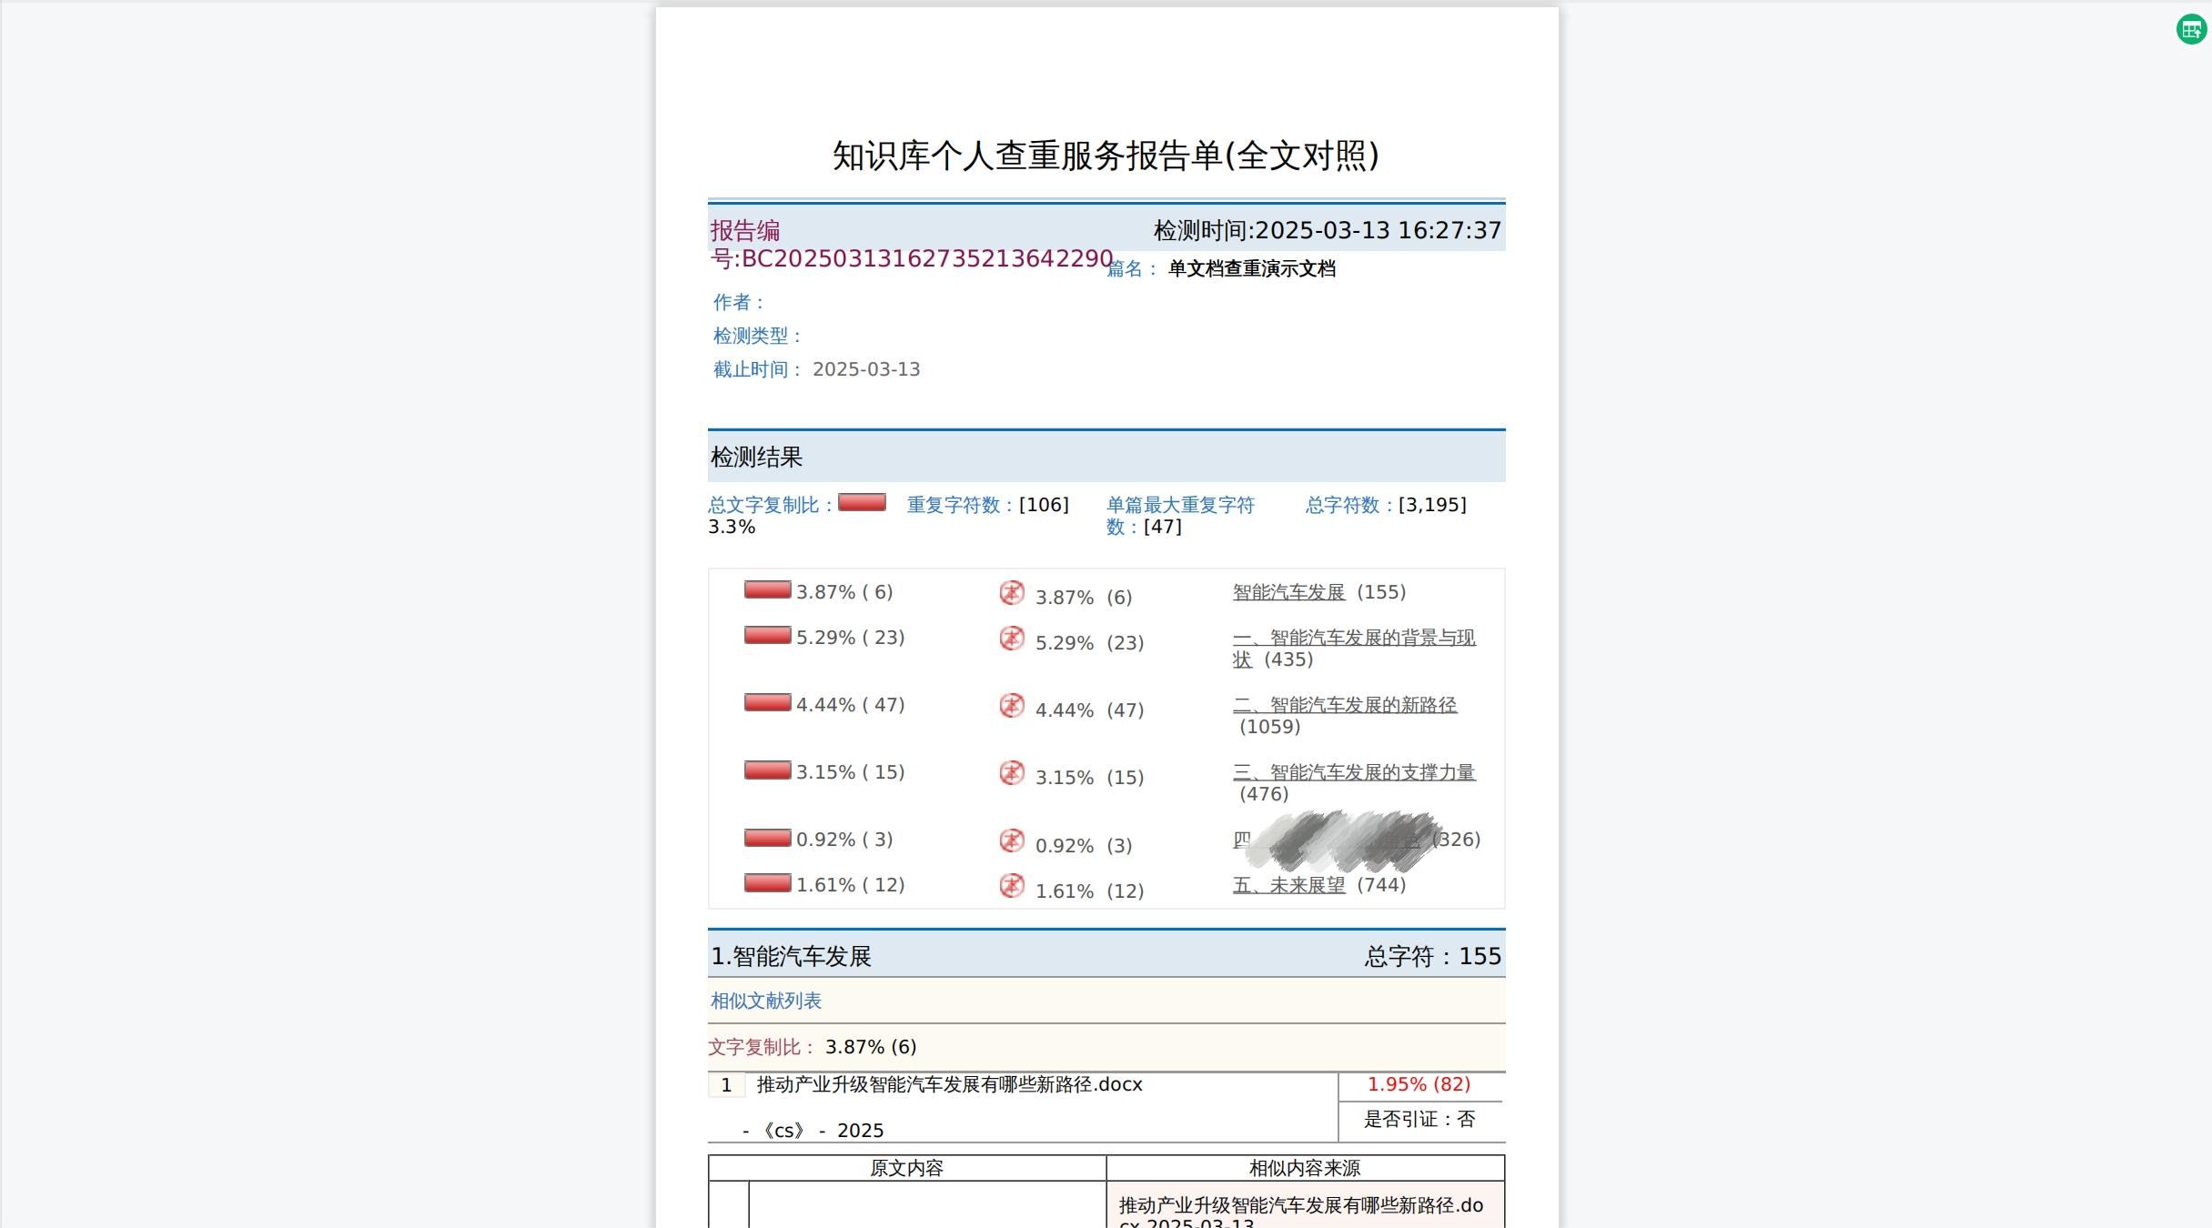Click the 1.95% (82) percentage cell
This screenshot has height=1228, width=2212.
(1419, 1084)
